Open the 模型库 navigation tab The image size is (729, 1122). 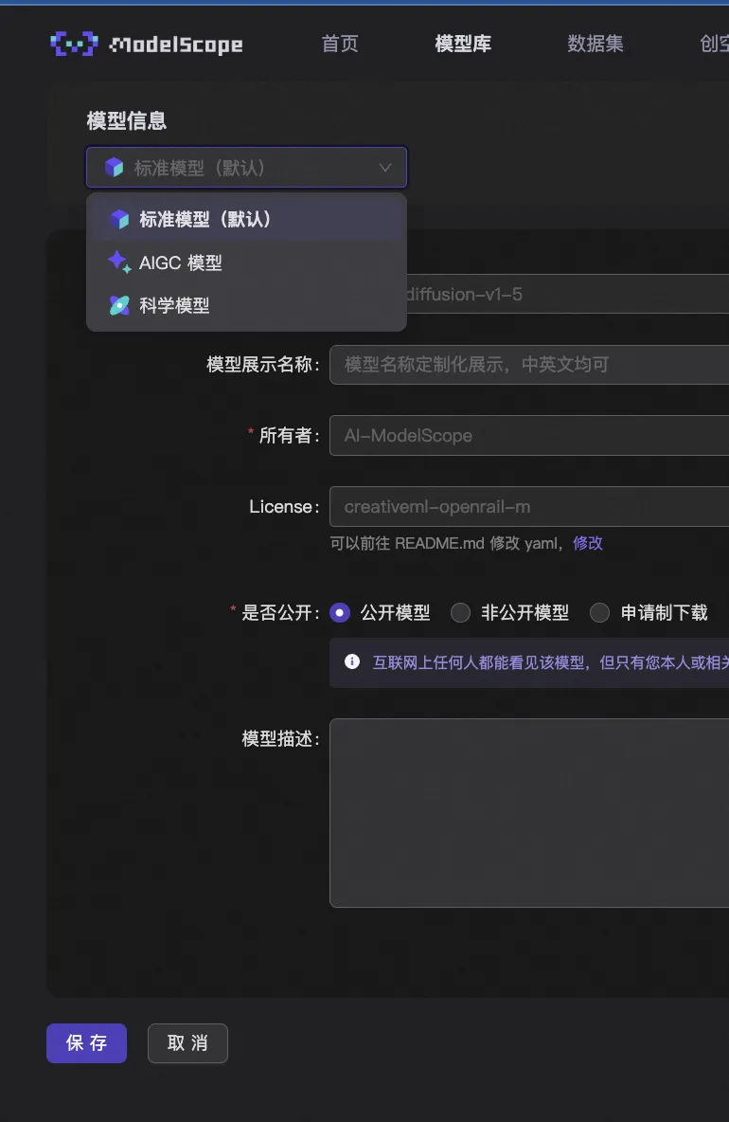(x=463, y=44)
